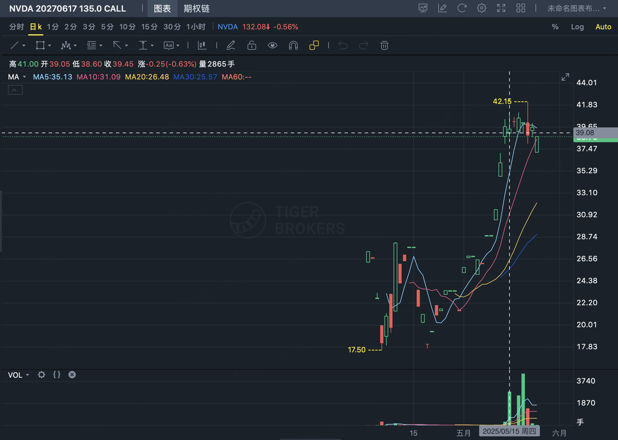Expand the Fibonacci tool options arrow
618x440 pixels.
click(101, 46)
